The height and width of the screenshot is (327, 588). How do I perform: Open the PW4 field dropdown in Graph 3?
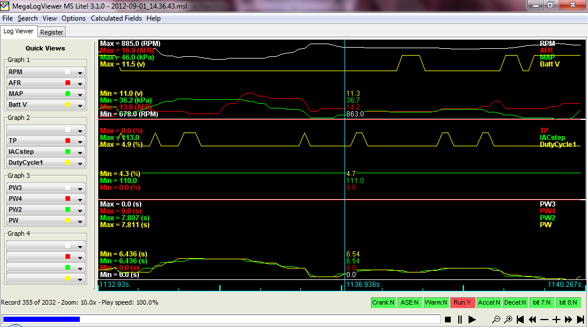(x=80, y=199)
